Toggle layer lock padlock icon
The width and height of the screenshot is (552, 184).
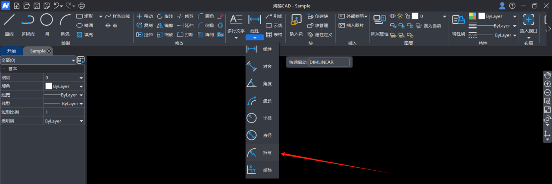[x=407, y=16]
